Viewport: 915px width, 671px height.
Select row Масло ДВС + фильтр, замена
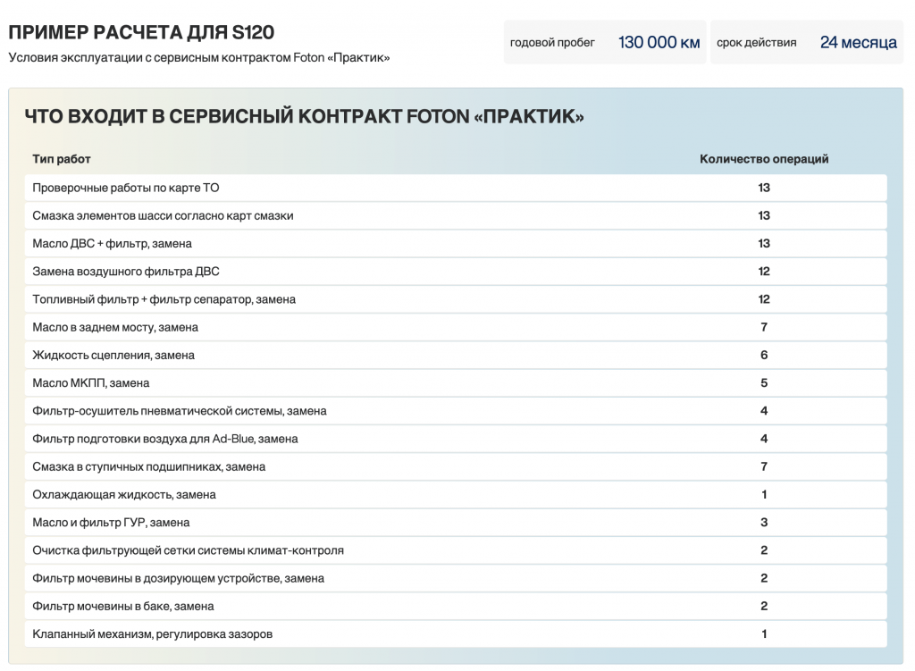coord(456,244)
